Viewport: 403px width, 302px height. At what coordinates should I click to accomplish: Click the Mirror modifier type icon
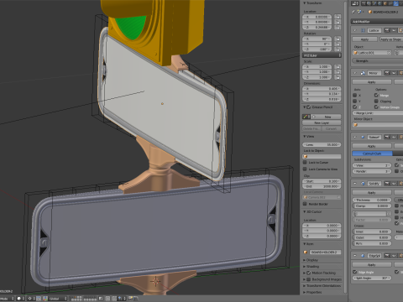363,73
